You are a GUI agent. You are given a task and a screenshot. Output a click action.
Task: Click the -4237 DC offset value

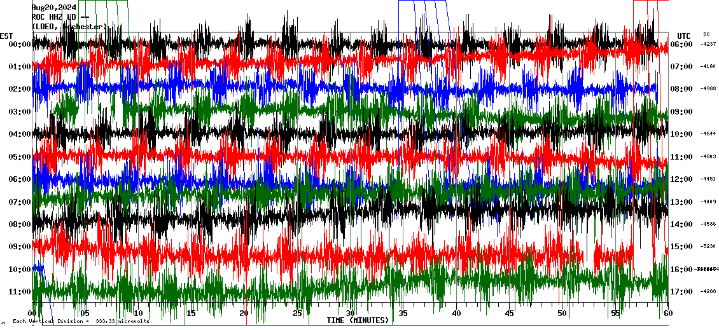tap(708, 45)
